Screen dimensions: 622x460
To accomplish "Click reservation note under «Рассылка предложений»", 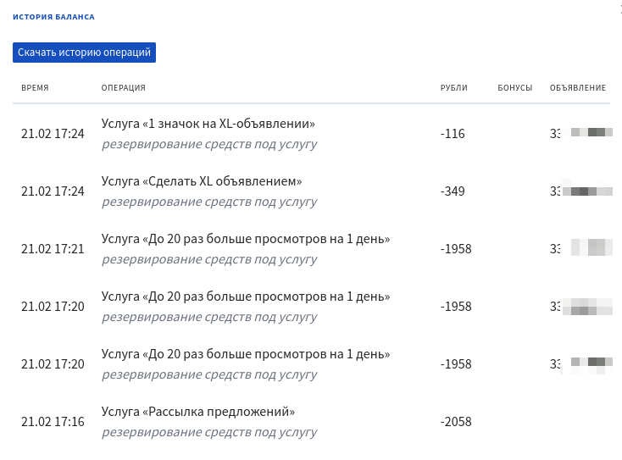I will pyautogui.click(x=209, y=432).
